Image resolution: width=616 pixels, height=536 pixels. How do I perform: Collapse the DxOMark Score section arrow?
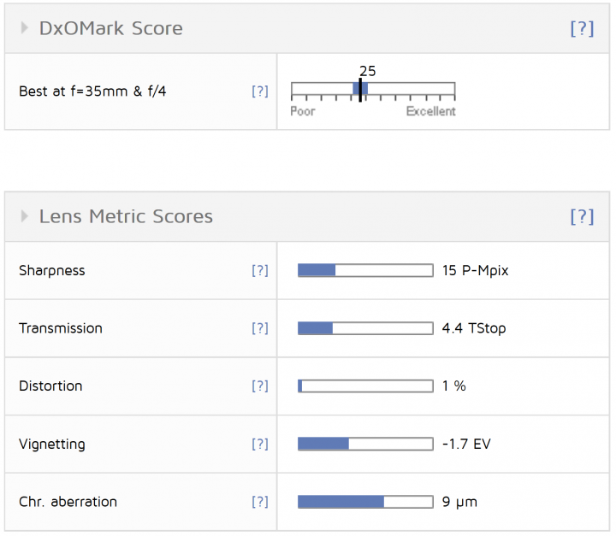click(x=25, y=28)
